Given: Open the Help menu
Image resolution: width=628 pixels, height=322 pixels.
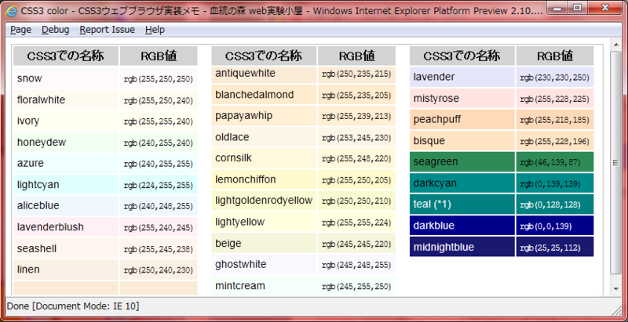Looking at the screenshot, I should (155, 30).
